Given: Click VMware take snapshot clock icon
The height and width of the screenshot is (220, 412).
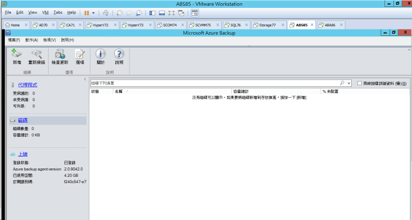Looking at the screenshot, I should pyautogui.click(x=120, y=12).
